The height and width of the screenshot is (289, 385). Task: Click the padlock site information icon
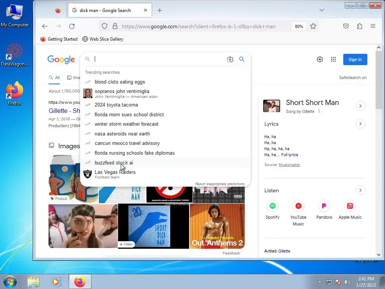[115, 26]
